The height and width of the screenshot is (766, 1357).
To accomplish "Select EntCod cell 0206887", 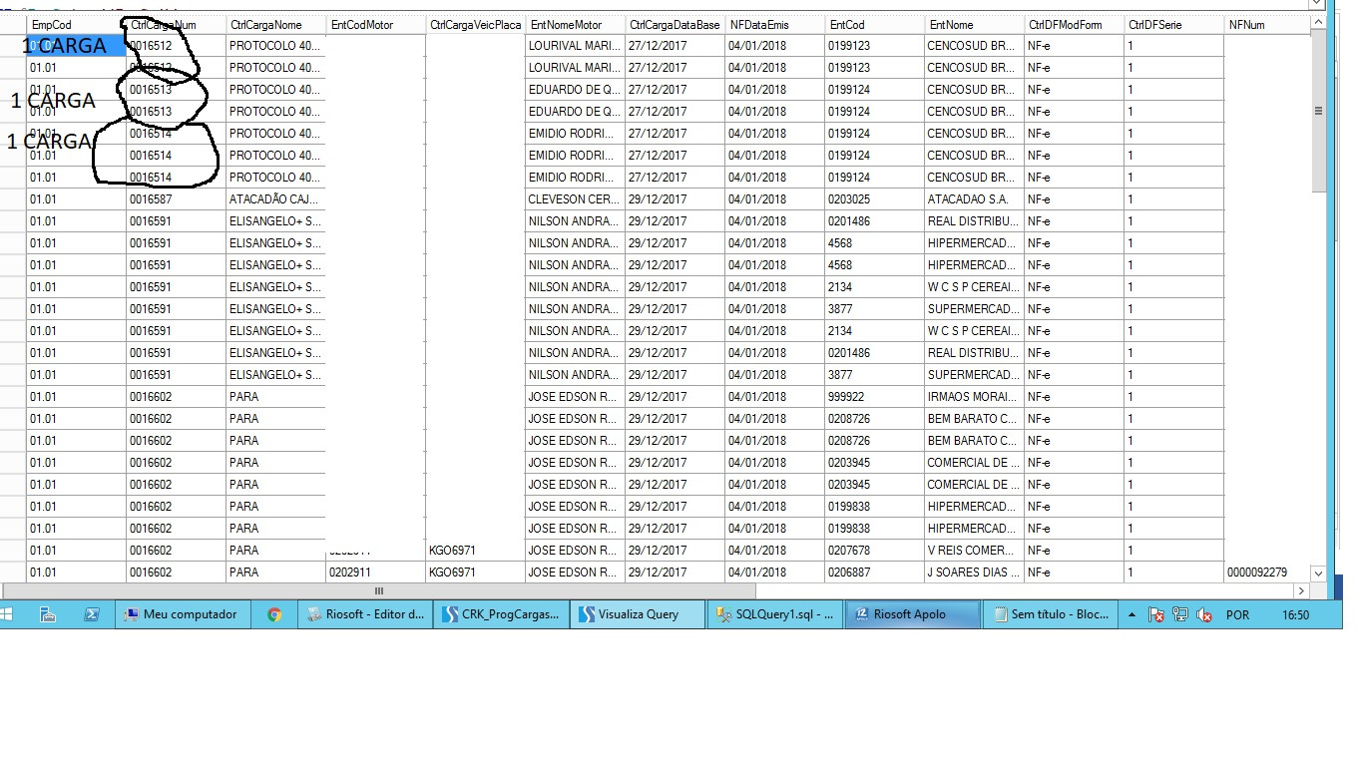I will coord(874,573).
